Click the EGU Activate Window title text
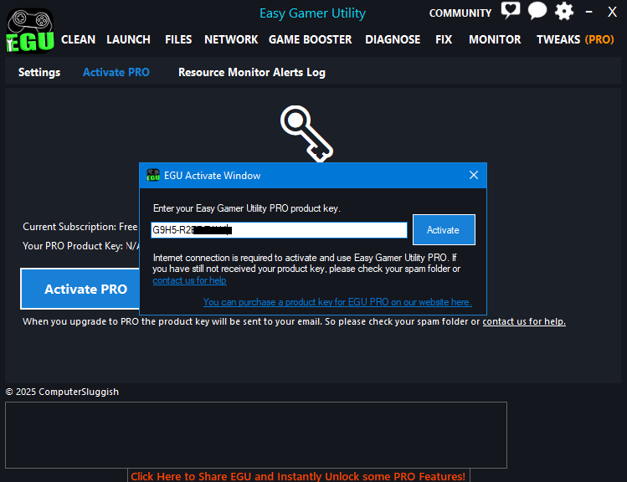This screenshot has height=482, width=627. pos(213,176)
